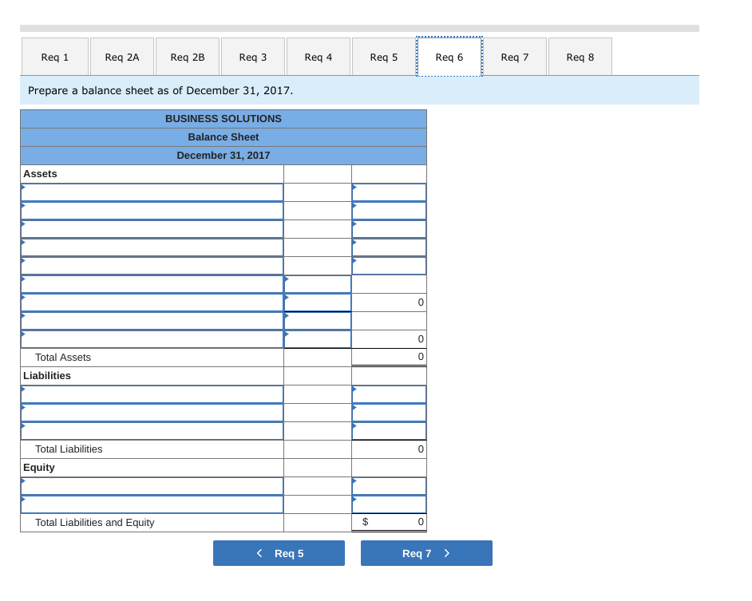752x601 pixels.
Task: Switch to the Req 1 tab
Action: (54, 56)
